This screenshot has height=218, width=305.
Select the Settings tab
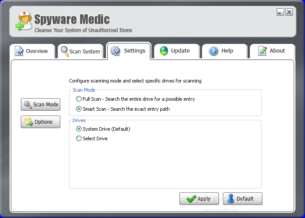pos(129,51)
